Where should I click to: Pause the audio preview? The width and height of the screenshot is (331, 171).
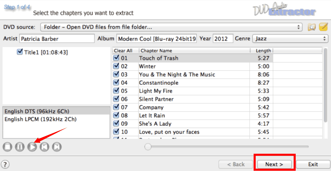20,147
